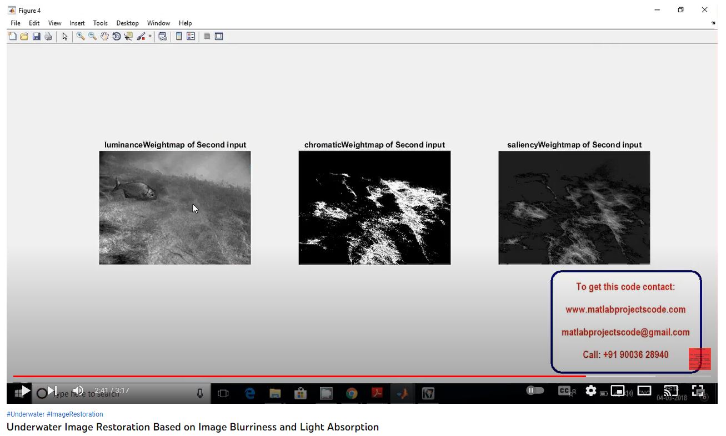
Task: Select the Pan hand tool
Action: click(x=104, y=37)
